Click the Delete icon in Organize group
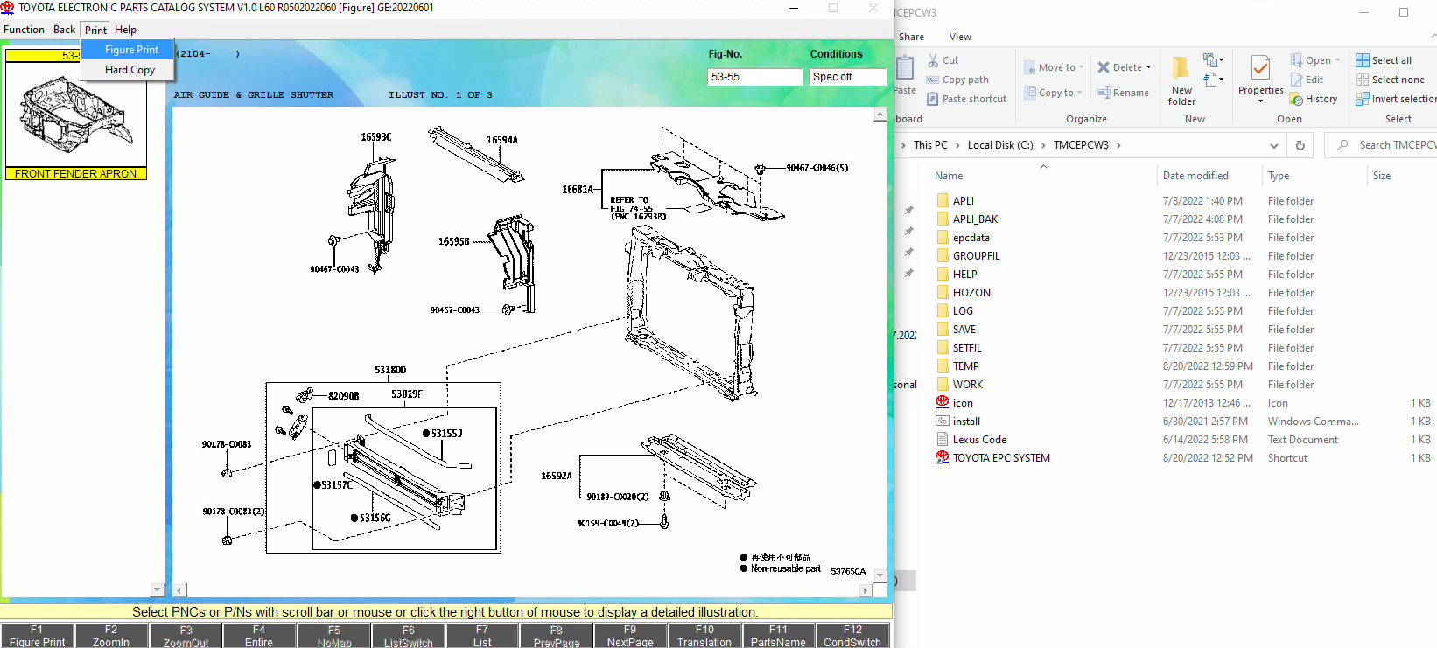This screenshot has width=1437, height=648. pyautogui.click(x=1104, y=67)
